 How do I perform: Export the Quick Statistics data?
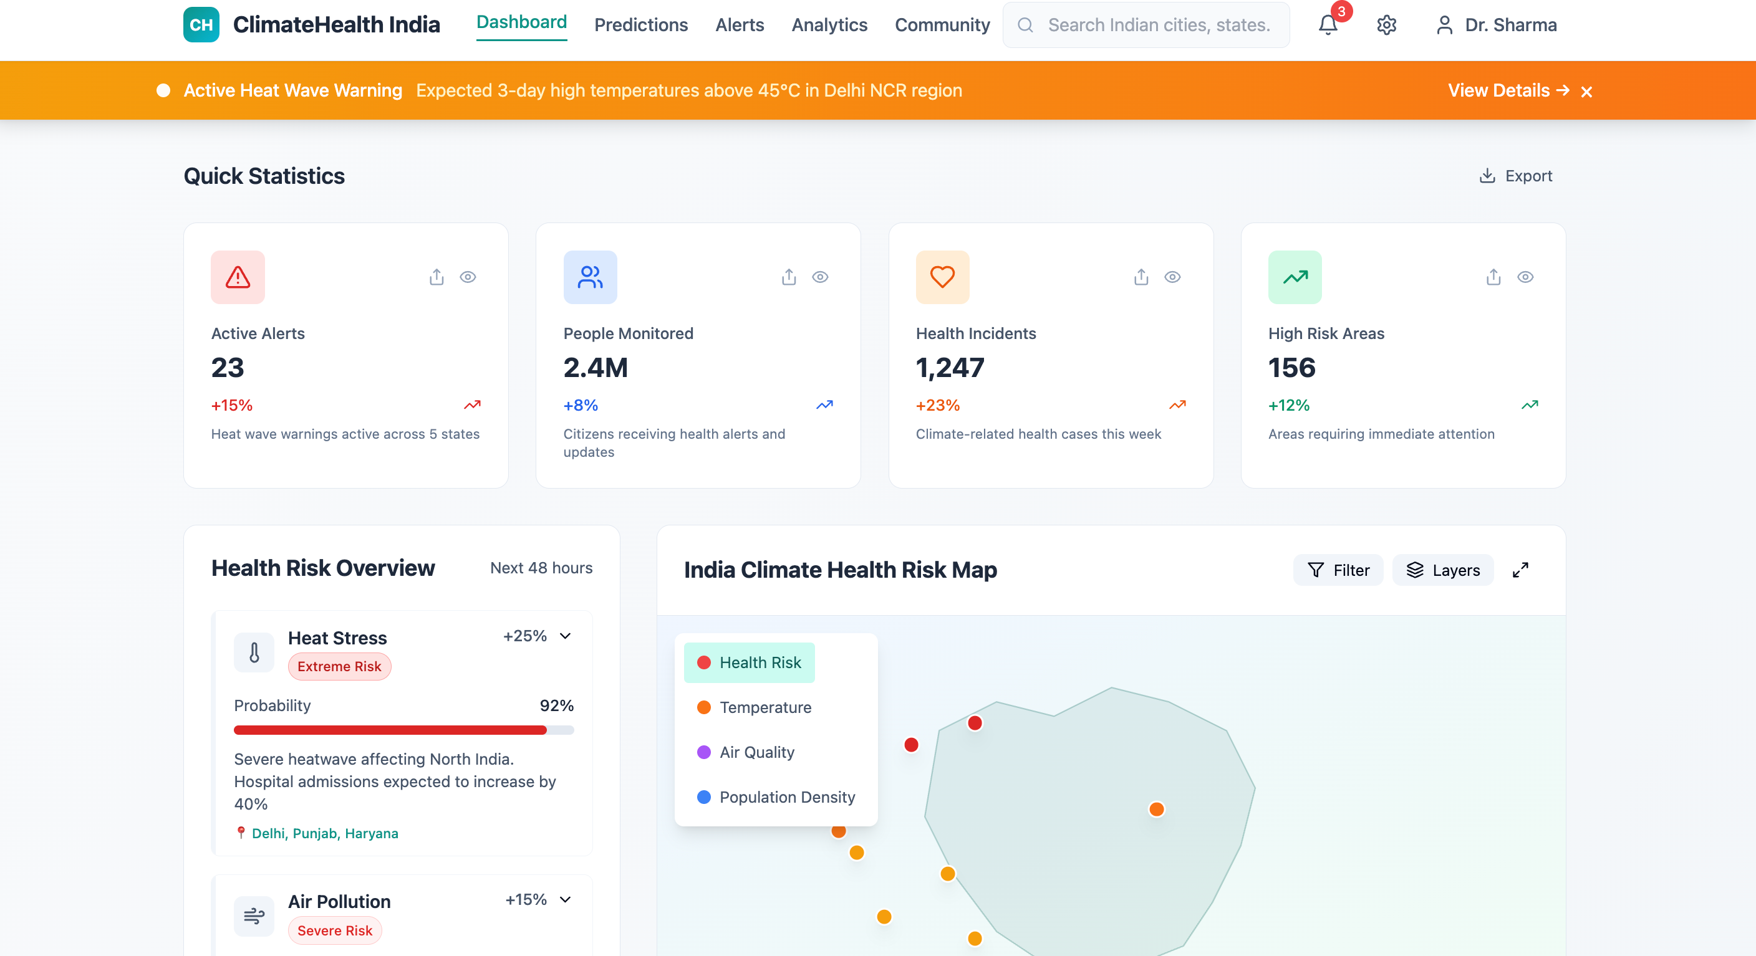click(1515, 176)
